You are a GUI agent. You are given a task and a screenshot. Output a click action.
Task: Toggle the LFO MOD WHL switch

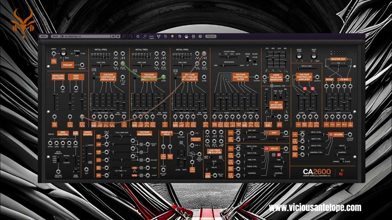pos(210,157)
